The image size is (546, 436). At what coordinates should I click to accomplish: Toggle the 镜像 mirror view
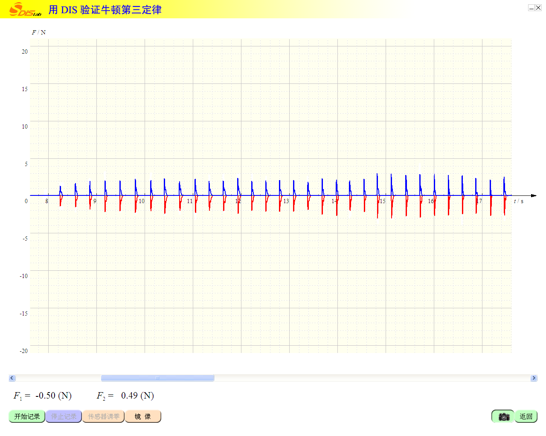143,416
